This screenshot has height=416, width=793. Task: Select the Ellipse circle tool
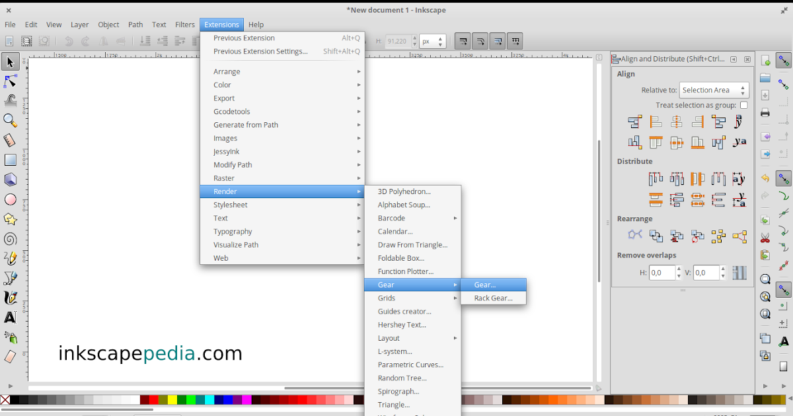coord(10,199)
